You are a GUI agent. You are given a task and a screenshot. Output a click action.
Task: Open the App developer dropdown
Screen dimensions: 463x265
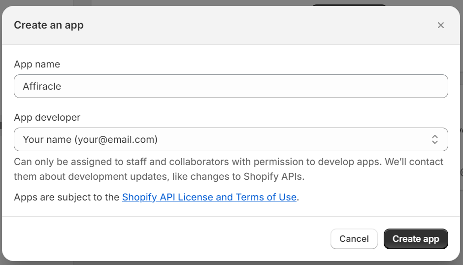tap(231, 139)
